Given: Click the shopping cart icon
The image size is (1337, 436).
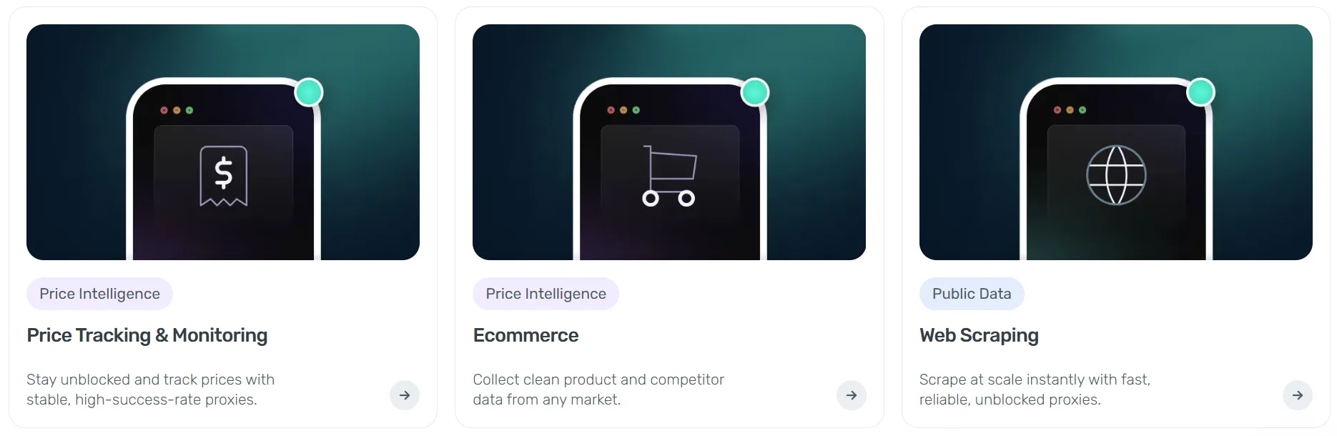Looking at the screenshot, I should pyautogui.click(x=669, y=176).
